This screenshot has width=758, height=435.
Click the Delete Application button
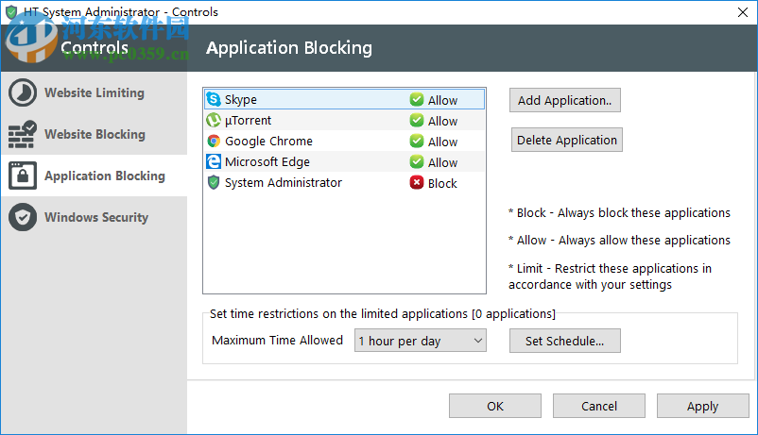pyautogui.click(x=566, y=140)
